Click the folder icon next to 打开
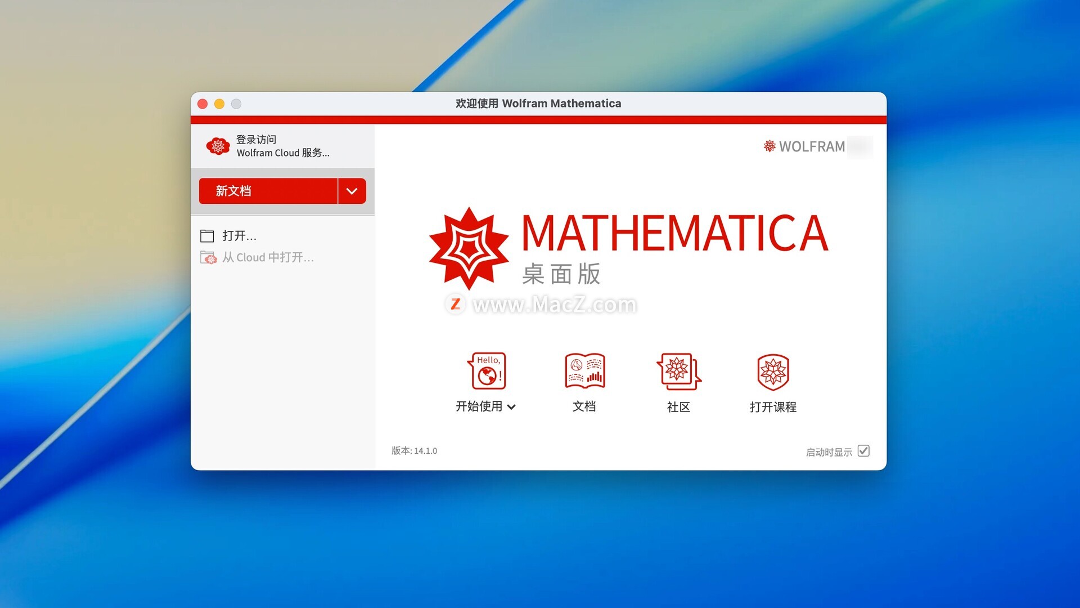Image resolution: width=1080 pixels, height=608 pixels. 207,235
